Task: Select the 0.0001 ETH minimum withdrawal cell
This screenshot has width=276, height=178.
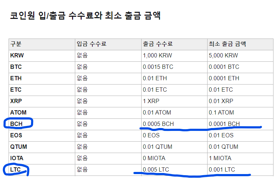Action: (240, 78)
